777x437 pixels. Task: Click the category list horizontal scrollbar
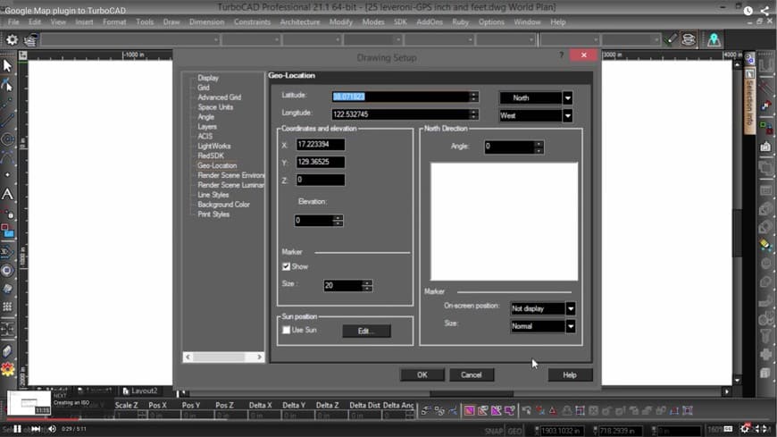pos(223,357)
